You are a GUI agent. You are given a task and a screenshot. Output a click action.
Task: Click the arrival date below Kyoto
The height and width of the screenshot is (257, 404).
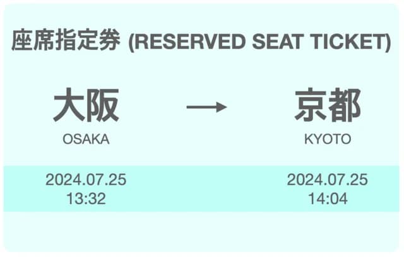click(328, 180)
